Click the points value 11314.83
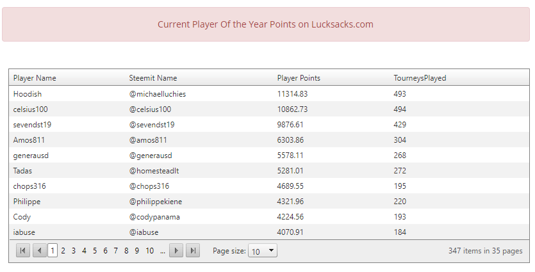535x272 pixels. coord(292,93)
